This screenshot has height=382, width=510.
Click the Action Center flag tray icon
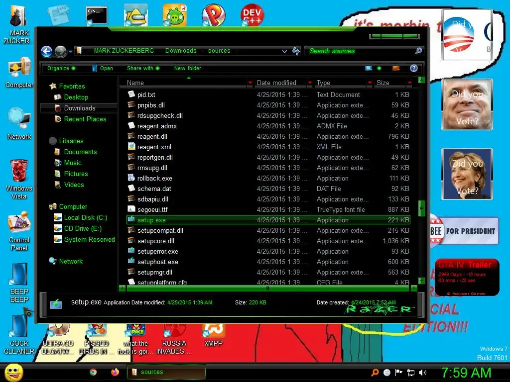pyautogui.click(x=399, y=372)
